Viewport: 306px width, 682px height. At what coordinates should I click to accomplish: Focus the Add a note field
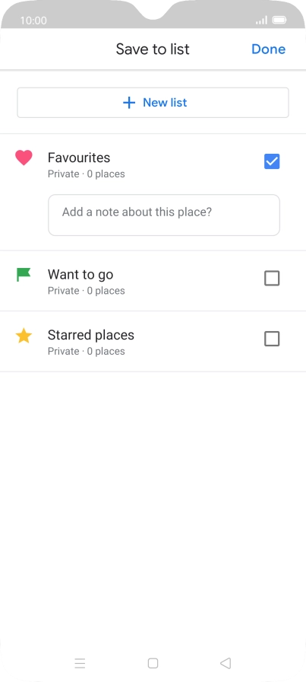(164, 215)
